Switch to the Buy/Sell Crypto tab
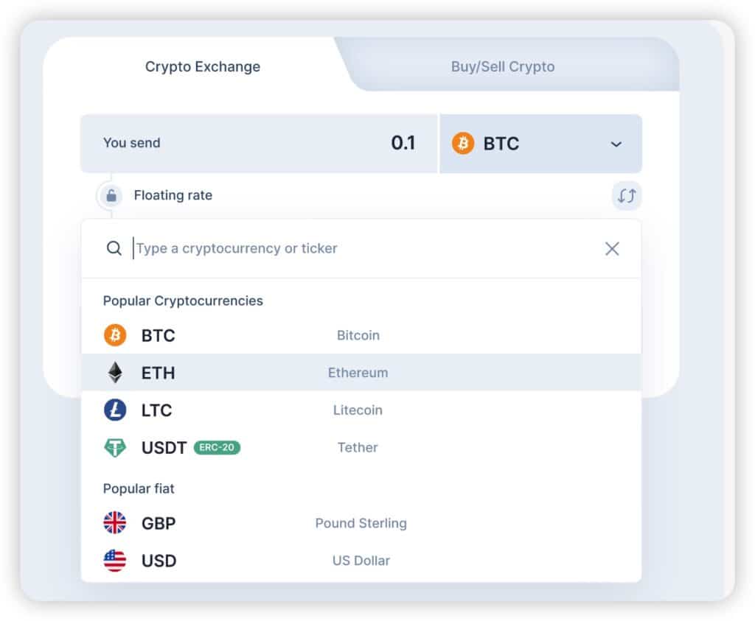 point(503,67)
